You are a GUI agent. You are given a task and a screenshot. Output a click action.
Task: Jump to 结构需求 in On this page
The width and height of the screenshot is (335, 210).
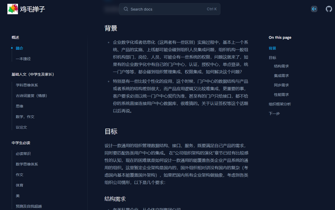tap(281, 66)
